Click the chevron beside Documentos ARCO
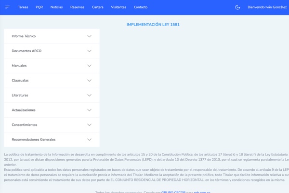The image size is (289, 193). pyautogui.click(x=89, y=51)
